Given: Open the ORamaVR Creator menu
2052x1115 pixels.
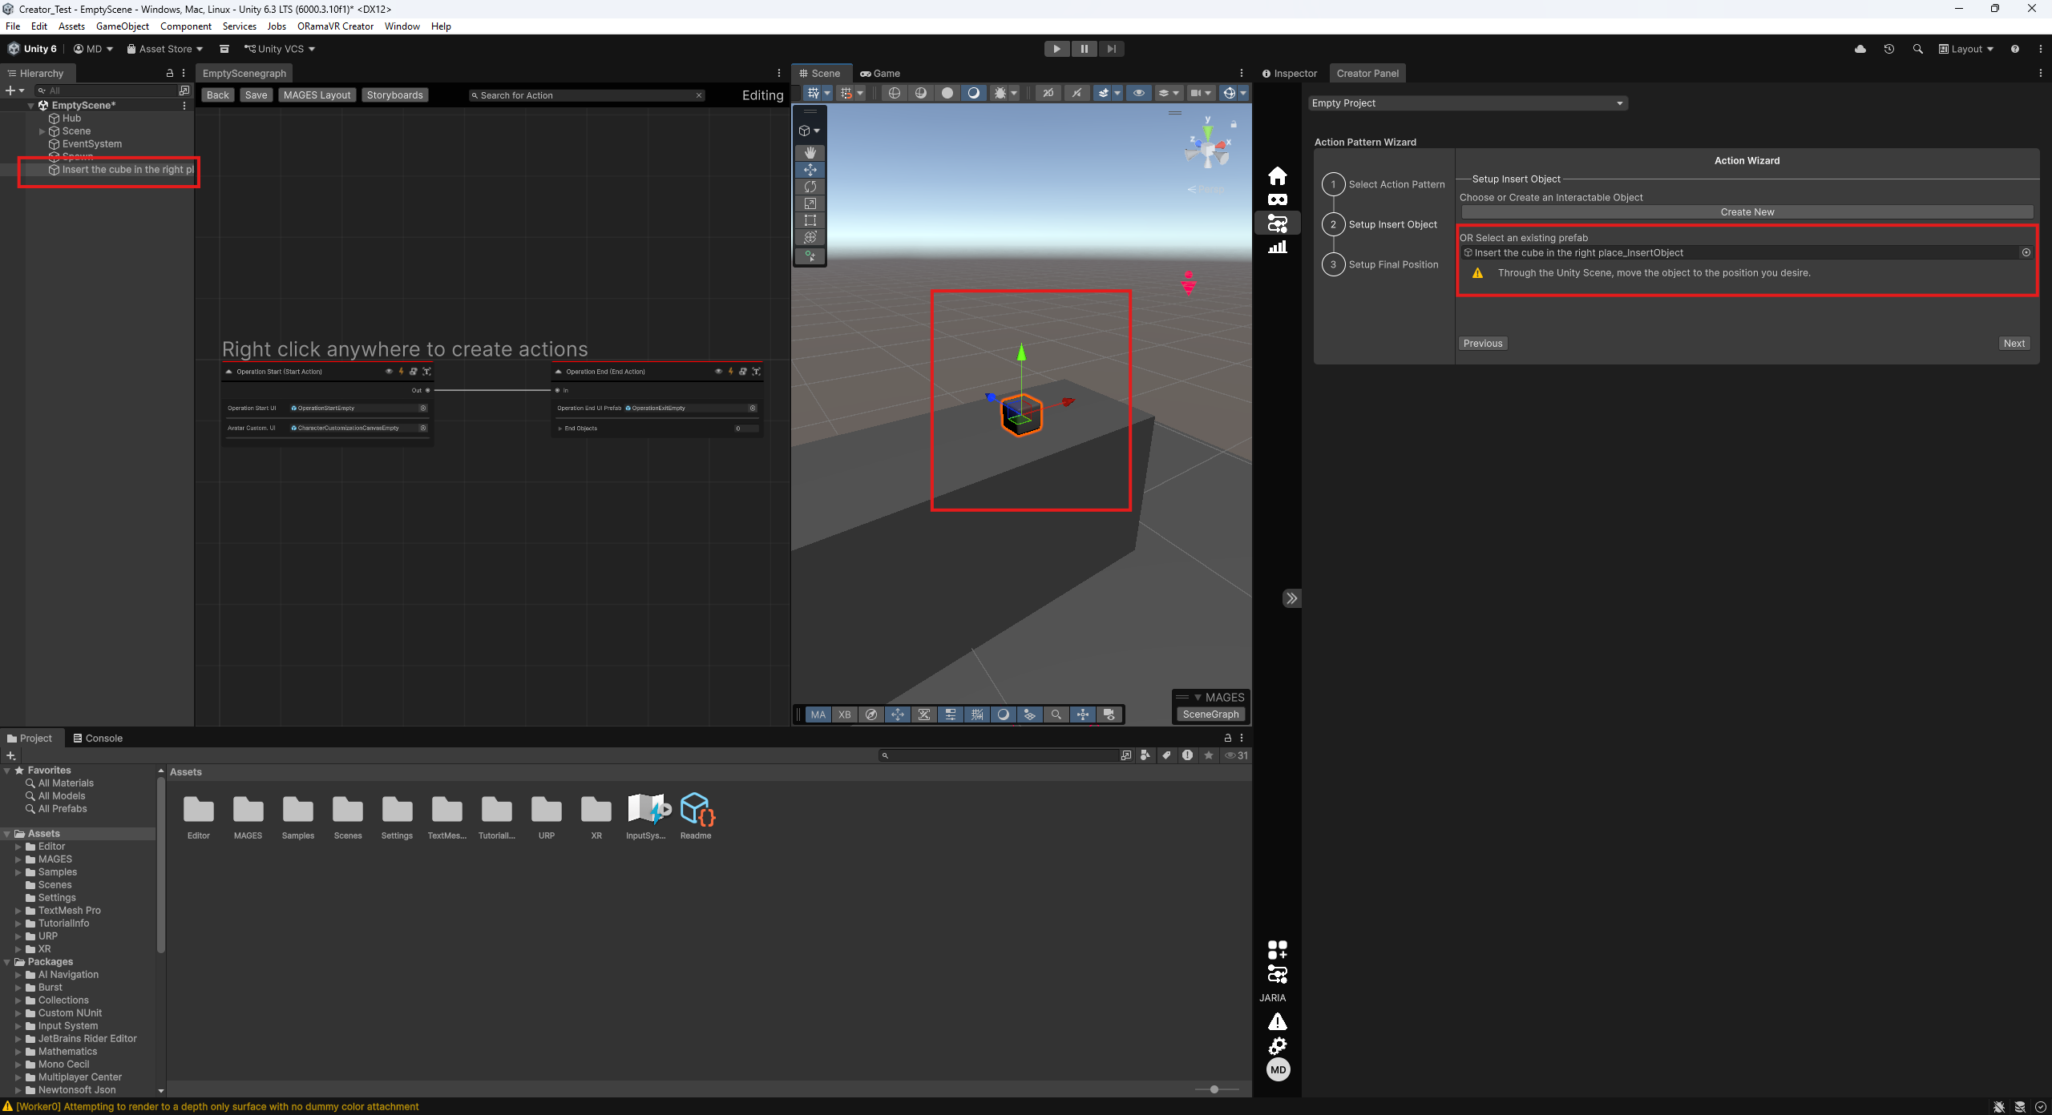Looking at the screenshot, I should [x=335, y=26].
